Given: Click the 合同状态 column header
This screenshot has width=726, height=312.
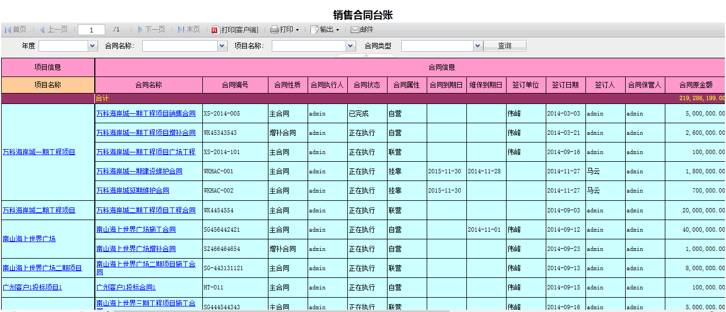Looking at the screenshot, I should coord(367,85).
